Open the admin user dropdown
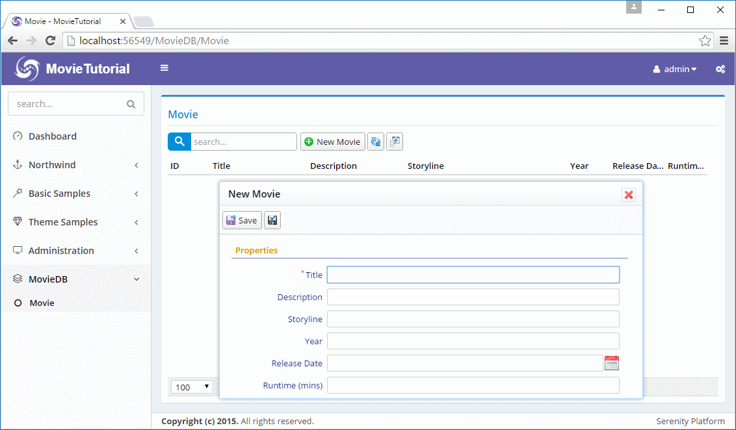The height and width of the screenshot is (430, 736). click(675, 69)
